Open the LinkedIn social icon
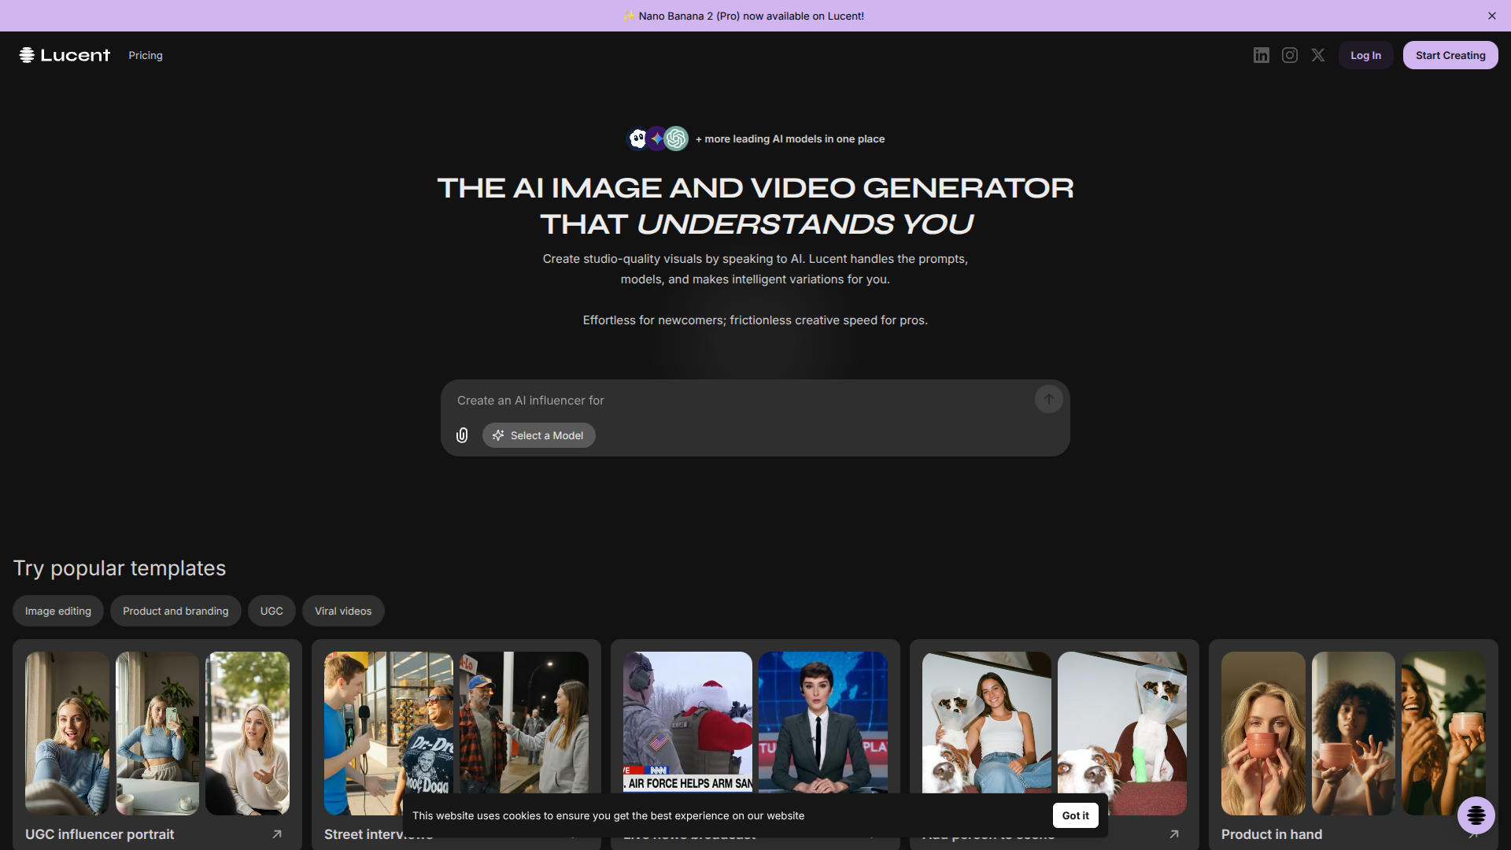The height and width of the screenshot is (850, 1511). coord(1261,55)
